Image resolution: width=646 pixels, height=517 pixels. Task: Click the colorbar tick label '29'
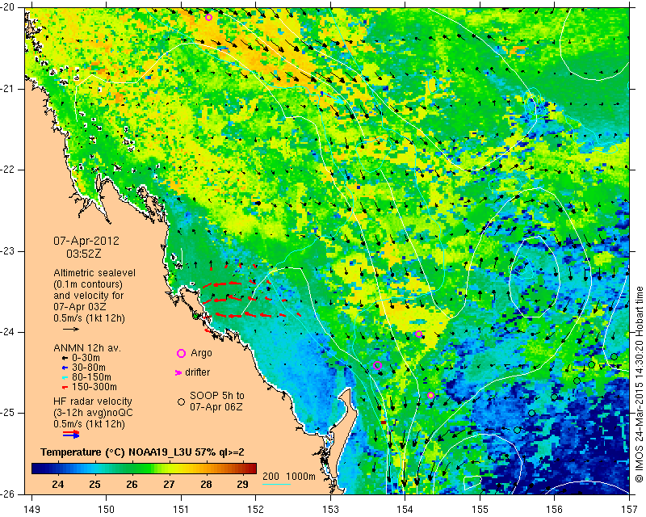[243, 484]
